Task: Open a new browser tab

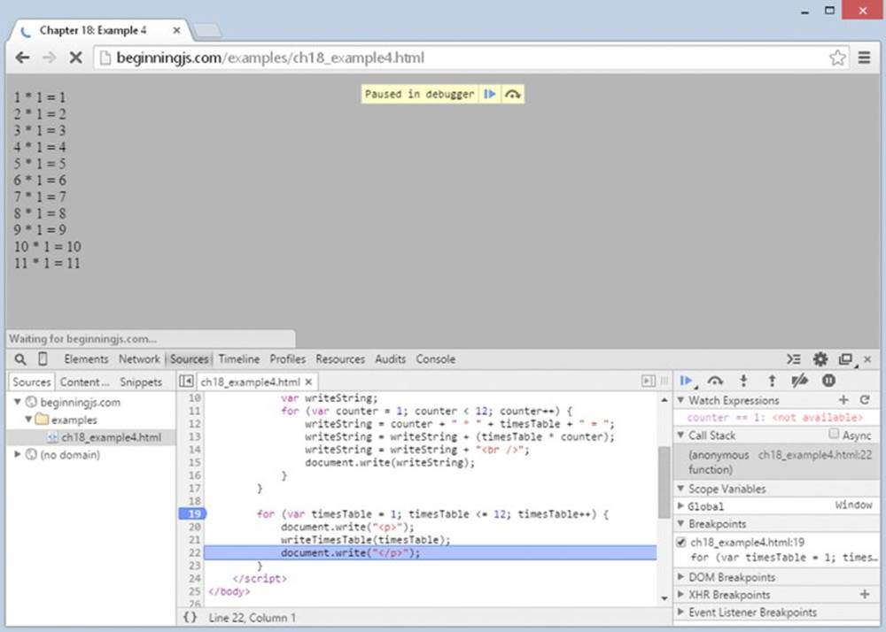Action: [x=206, y=30]
